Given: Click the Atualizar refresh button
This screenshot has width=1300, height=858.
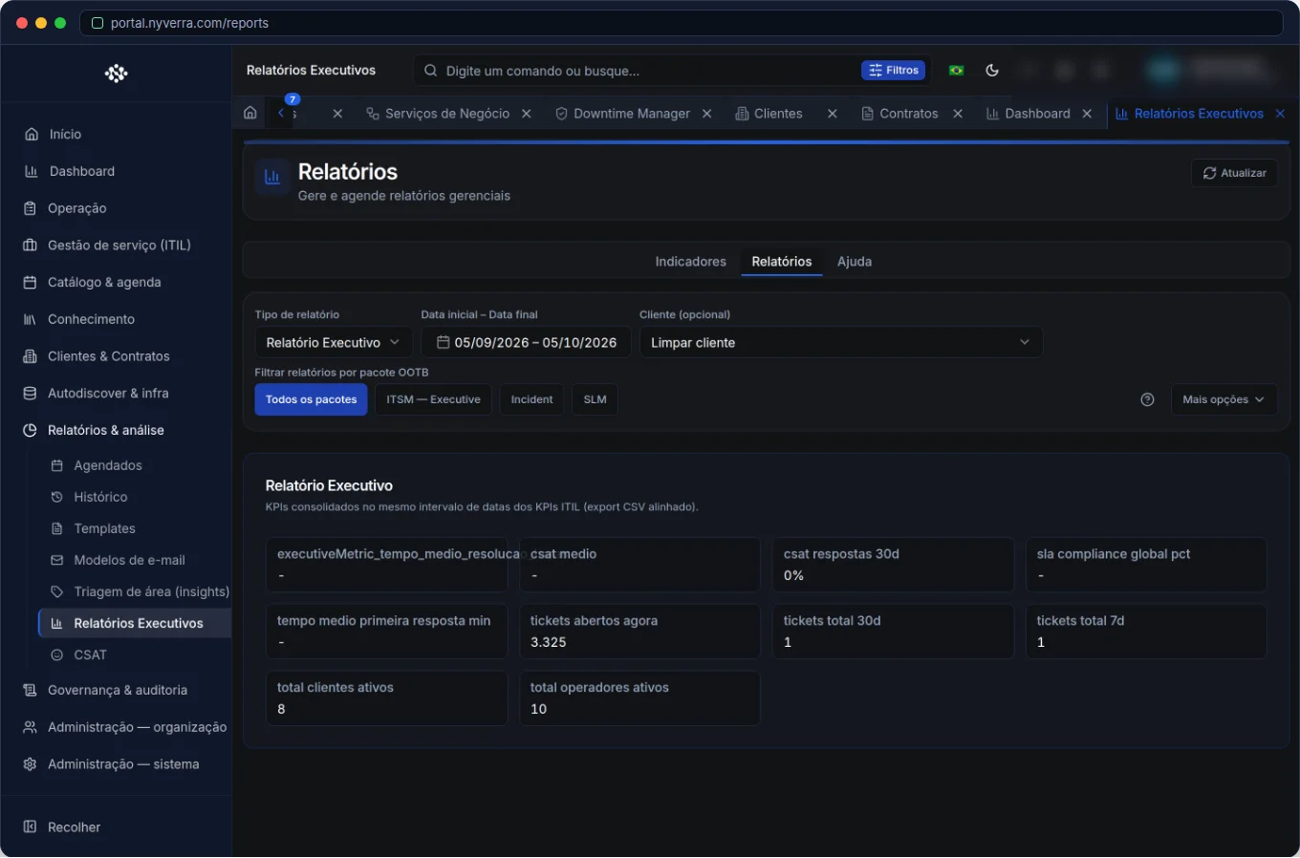Looking at the screenshot, I should pyautogui.click(x=1234, y=173).
